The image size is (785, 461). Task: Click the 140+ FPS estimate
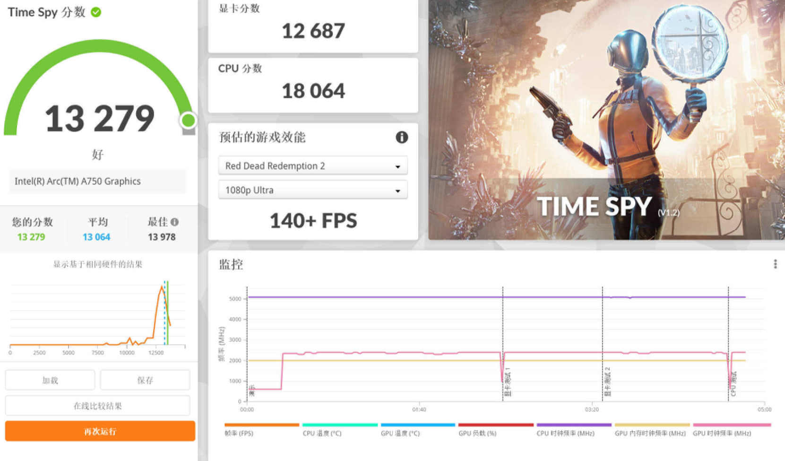click(x=313, y=221)
